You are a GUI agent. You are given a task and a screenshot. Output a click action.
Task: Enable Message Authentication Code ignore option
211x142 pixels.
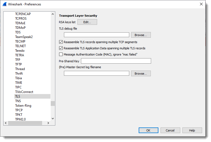pyautogui.click(x=61, y=54)
